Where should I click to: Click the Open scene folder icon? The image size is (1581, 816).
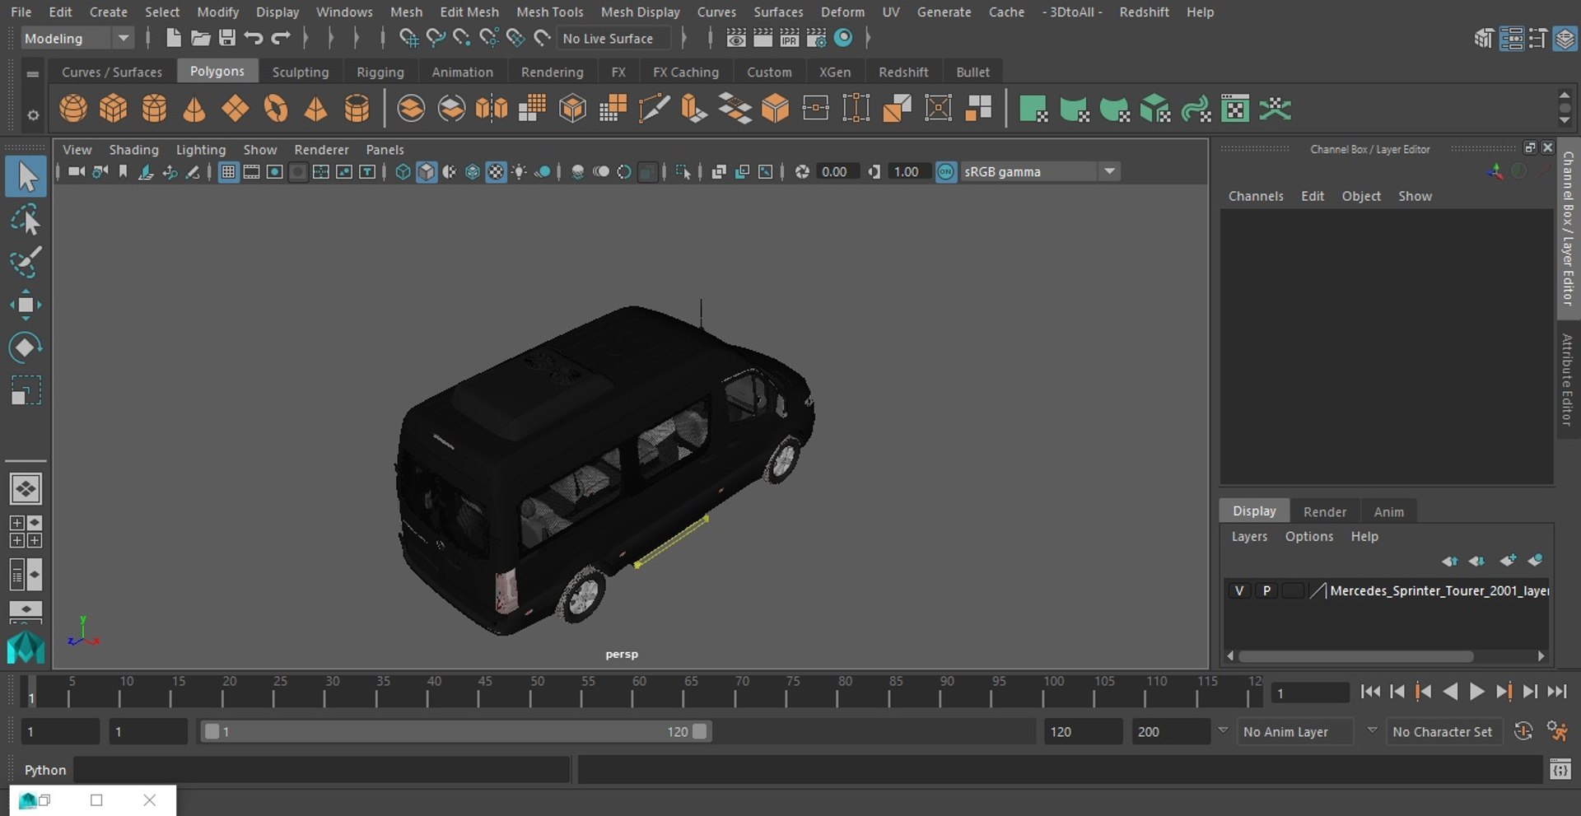point(200,38)
